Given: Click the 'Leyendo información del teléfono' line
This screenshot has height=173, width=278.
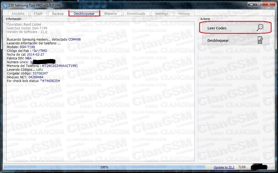Looking at the screenshot, I should click(x=34, y=43).
